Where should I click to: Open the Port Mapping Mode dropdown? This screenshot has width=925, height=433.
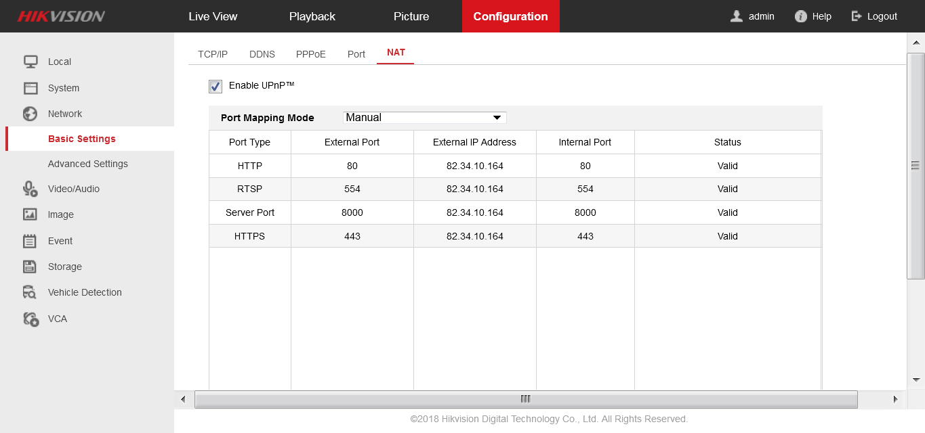point(424,117)
